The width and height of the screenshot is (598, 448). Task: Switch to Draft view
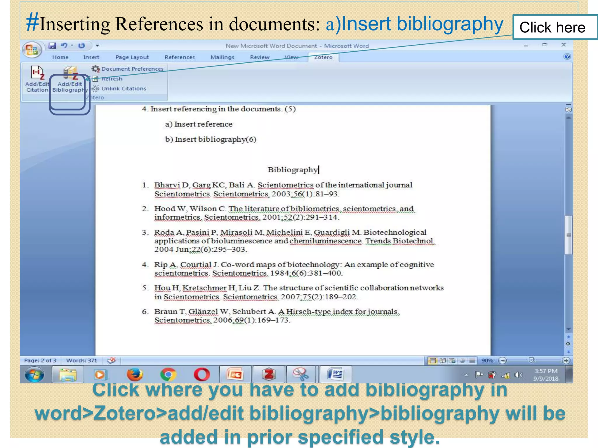(x=472, y=361)
